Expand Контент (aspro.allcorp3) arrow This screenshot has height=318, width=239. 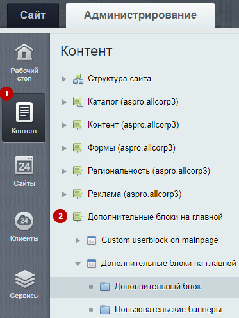[64, 125]
